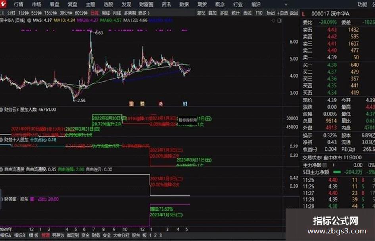Click the diamond icon at chart top-right
Viewport: 375px width, 241px height.
tap(273, 21)
